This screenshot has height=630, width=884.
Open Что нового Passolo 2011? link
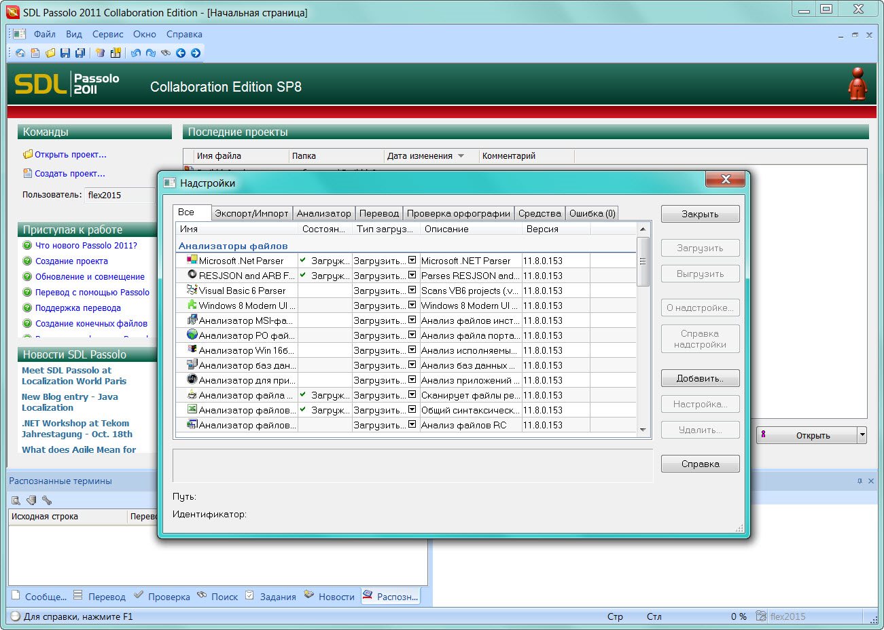point(86,245)
